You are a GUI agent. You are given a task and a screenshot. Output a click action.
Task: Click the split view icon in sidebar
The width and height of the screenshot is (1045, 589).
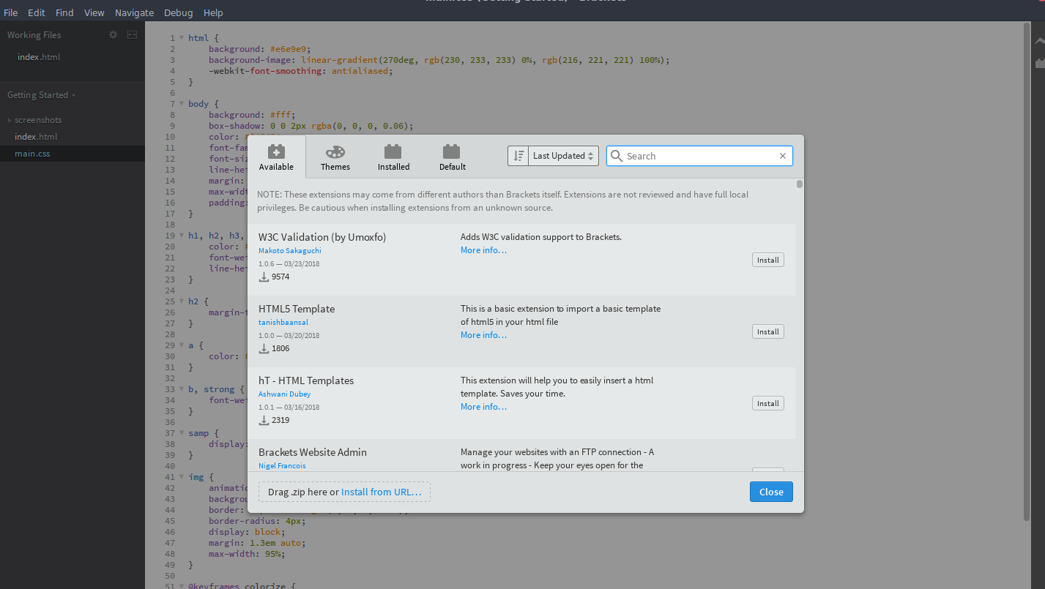coord(132,34)
